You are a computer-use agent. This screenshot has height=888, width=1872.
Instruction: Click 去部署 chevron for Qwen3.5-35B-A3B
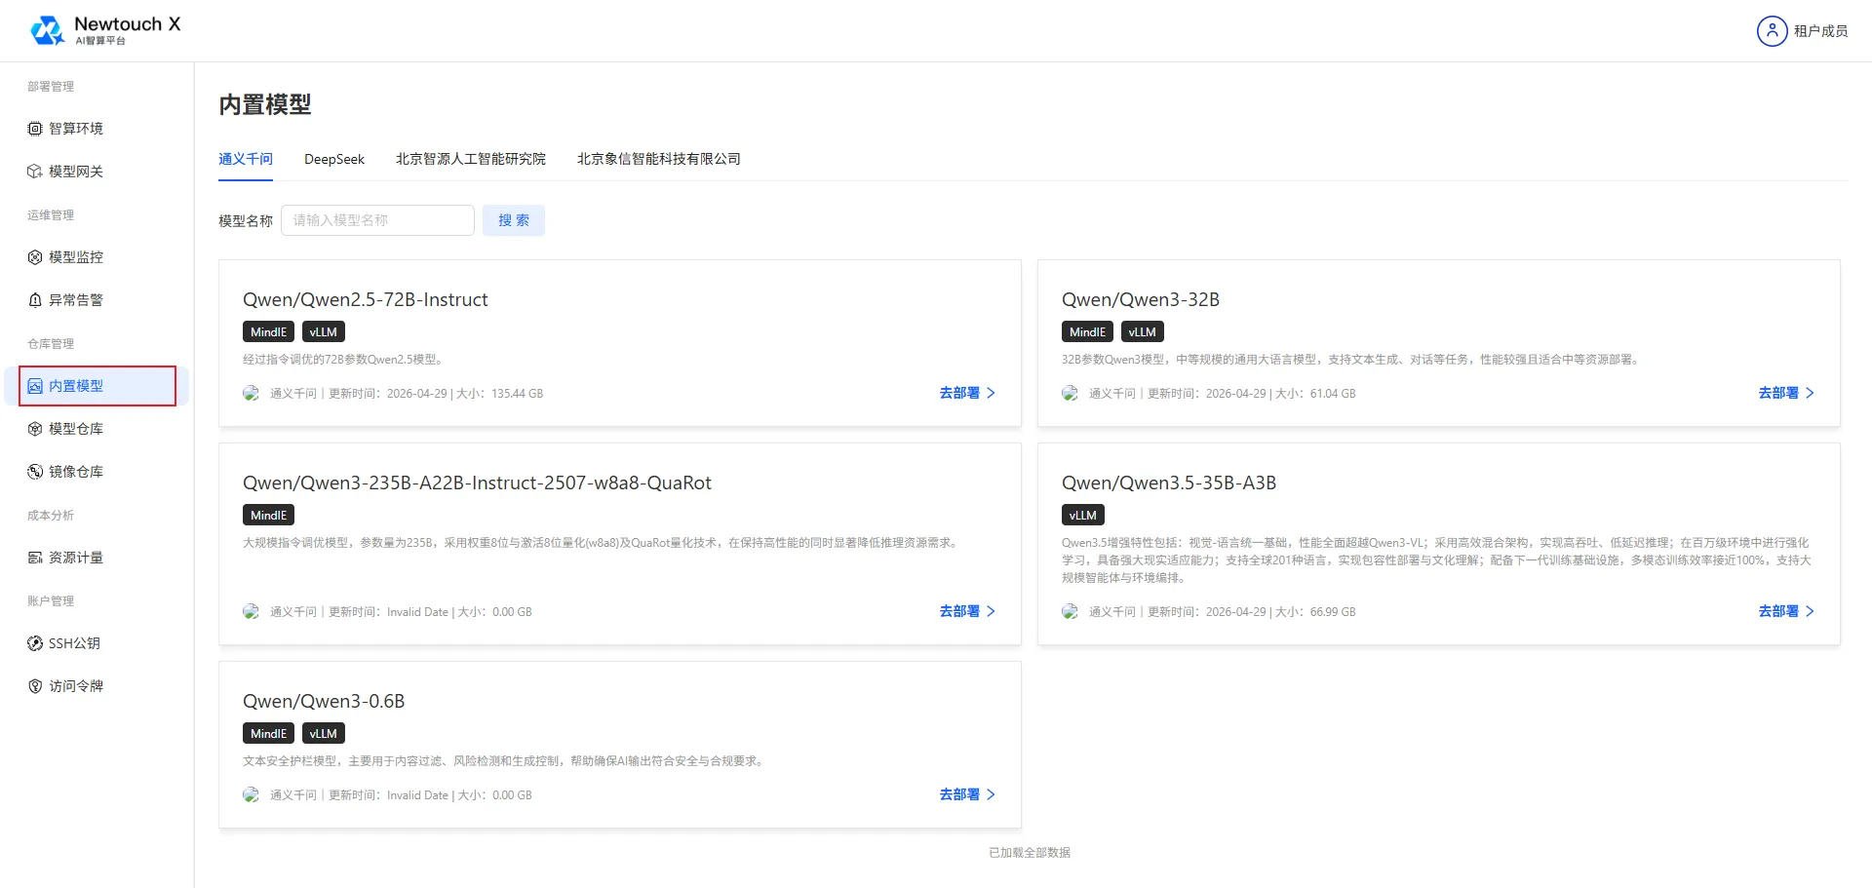(1810, 611)
